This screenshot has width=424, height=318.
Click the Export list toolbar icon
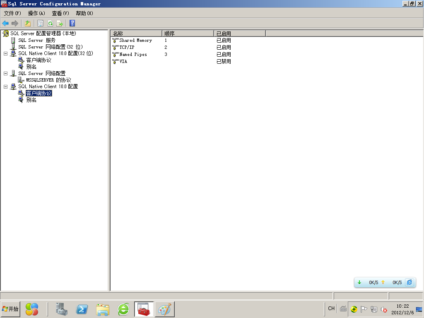click(60, 24)
